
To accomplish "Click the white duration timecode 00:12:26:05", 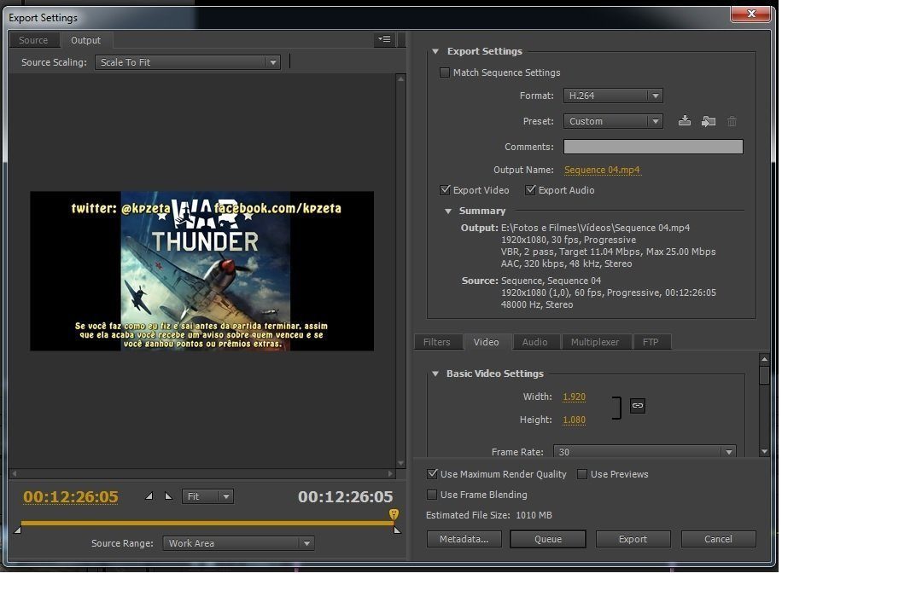I will (x=345, y=496).
